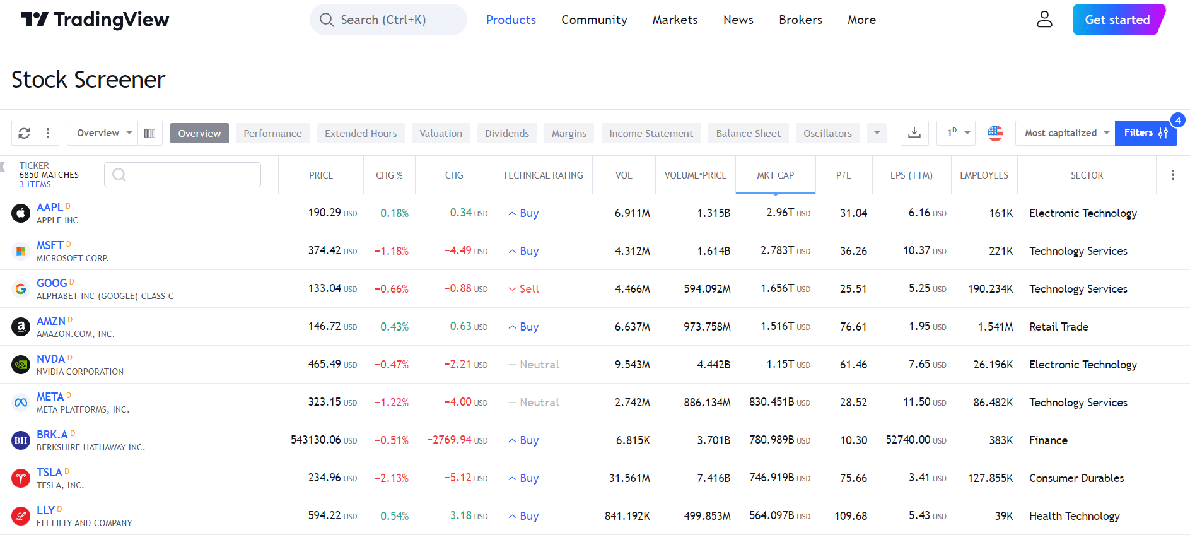Click the Eli Lilly logo icon
Viewport: 1190px width, 535px height.
click(x=21, y=516)
